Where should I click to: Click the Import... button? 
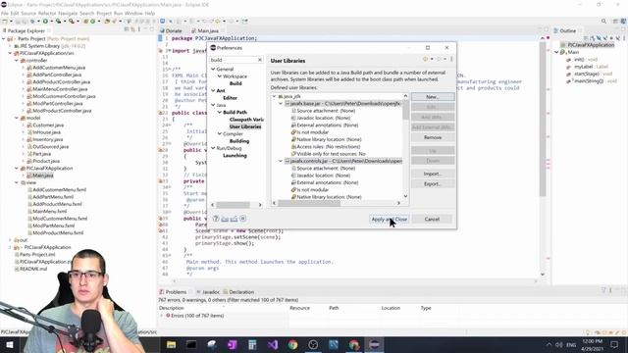point(433,174)
